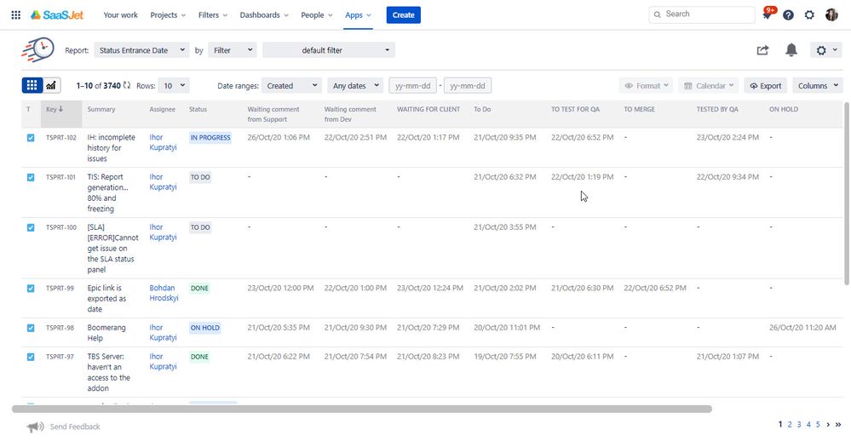Open the Dashboards menu
851x447 pixels.
pos(264,15)
